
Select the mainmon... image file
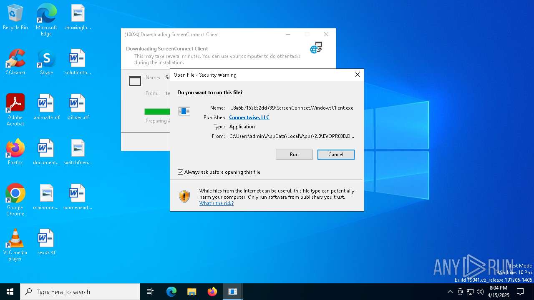pyautogui.click(x=46, y=197)
